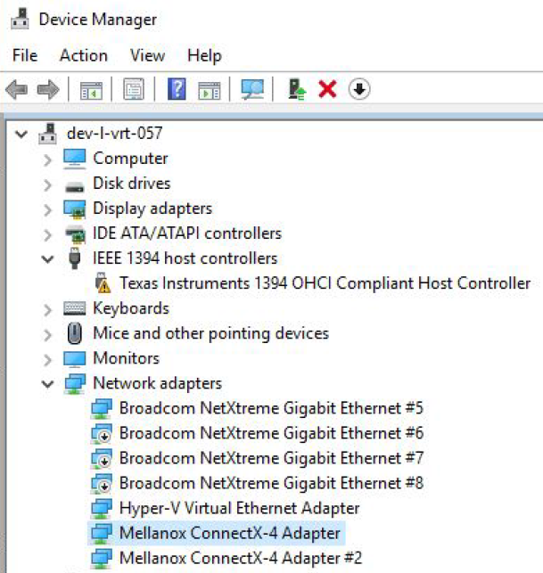Image resolution: width=543 pixels, height=573 pixels.
Task: Expand the Display adapters category
Action: (47, 209)
